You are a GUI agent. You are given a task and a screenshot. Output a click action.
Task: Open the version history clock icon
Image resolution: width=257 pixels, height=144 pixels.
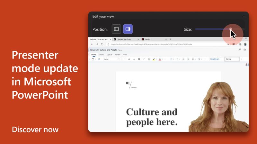coord(244,50)
